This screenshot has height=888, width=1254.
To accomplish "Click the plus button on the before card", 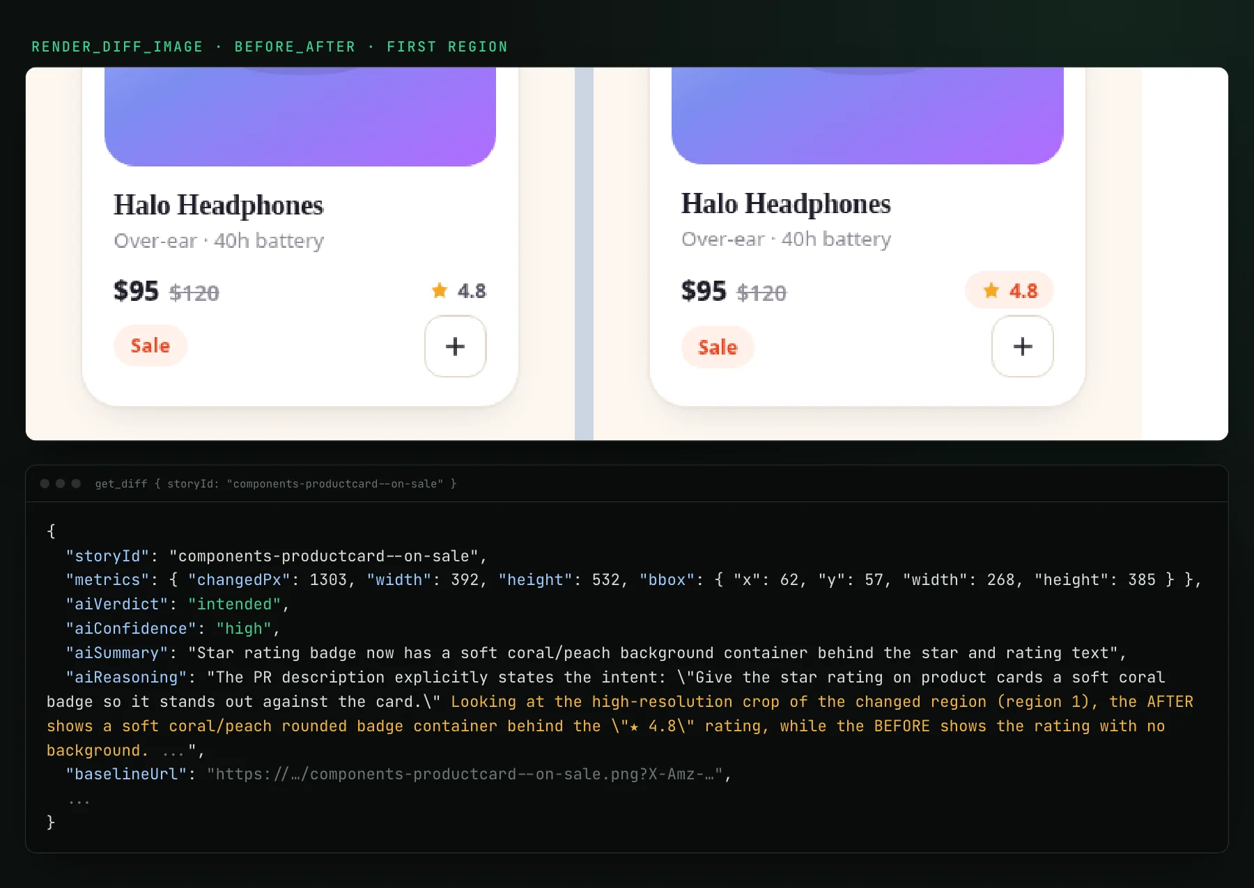I will tap(455, 346).
